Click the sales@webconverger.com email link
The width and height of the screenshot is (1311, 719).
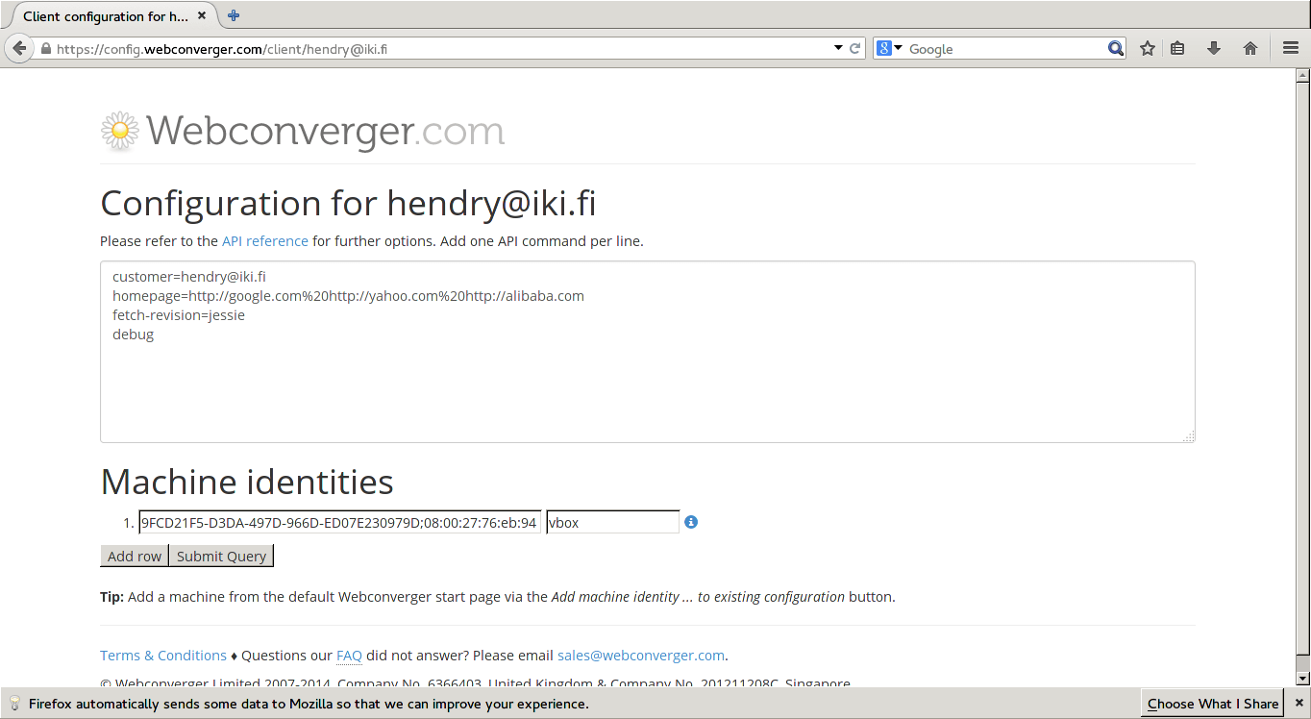point(641,656)
